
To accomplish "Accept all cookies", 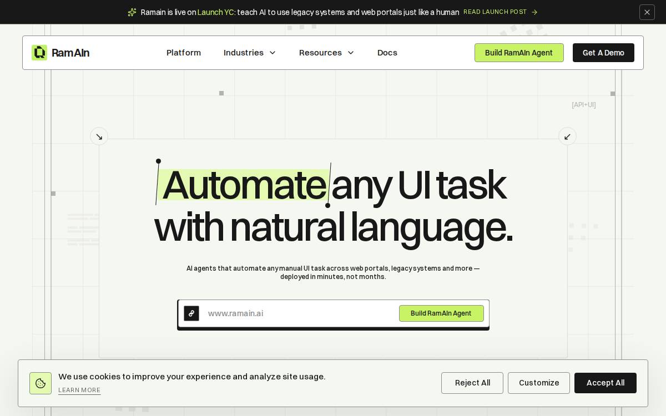I will coord(606,383).
